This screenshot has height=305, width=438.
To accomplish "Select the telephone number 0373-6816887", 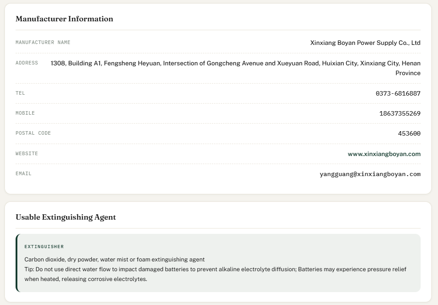I will [398, 93].
